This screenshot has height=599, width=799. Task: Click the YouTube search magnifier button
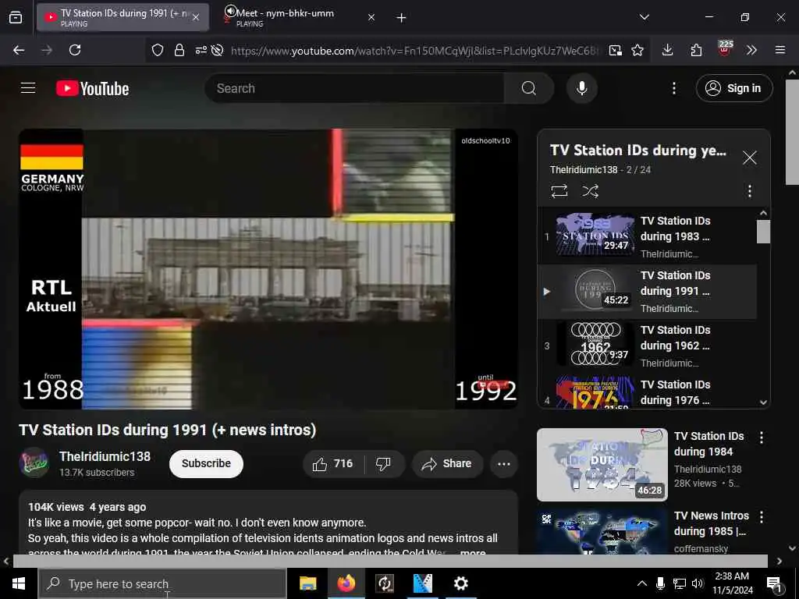coord(528,88)
